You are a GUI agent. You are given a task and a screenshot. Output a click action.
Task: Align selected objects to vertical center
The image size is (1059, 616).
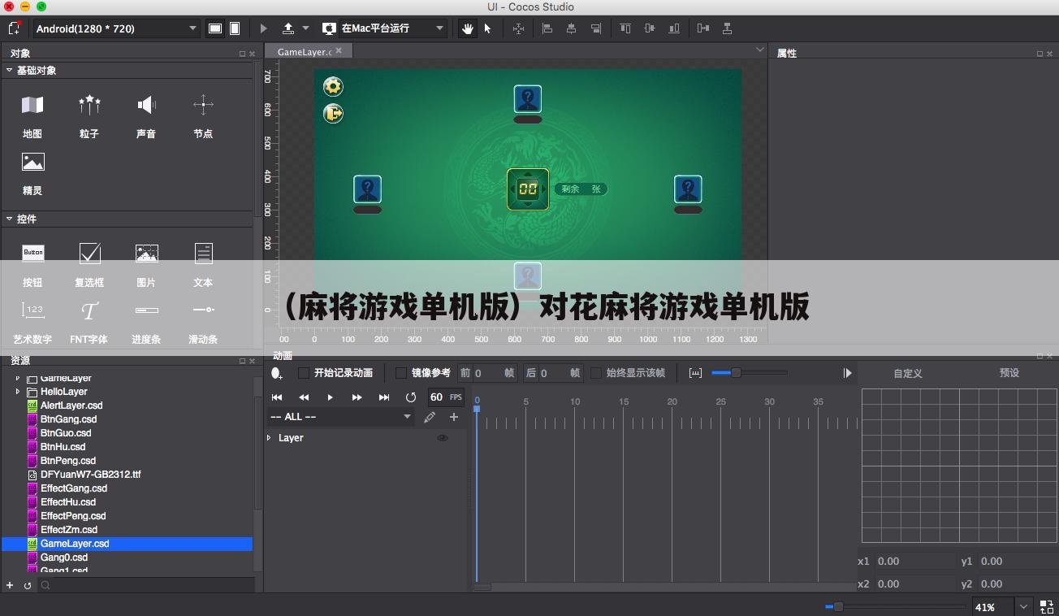[x=650, y=28]
